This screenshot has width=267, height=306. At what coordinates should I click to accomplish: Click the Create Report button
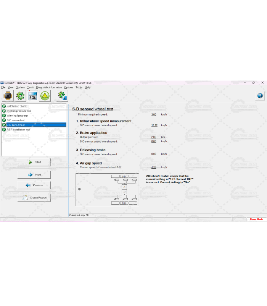(34, 198)
